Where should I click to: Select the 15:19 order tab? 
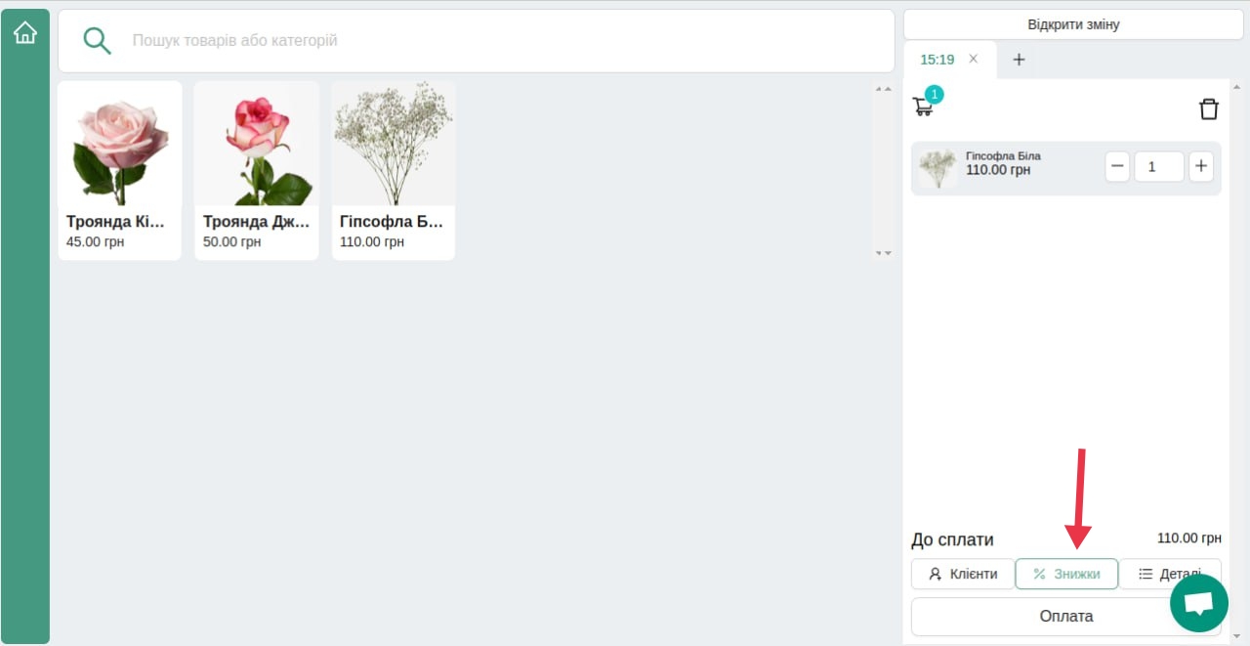(x=937, y=60)
